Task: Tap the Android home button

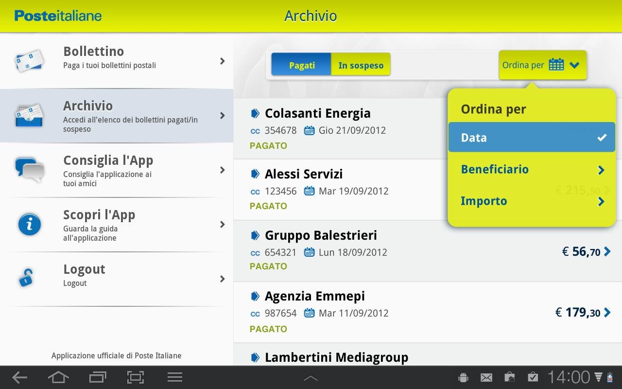Action: pyautogui.click(x=58, y=377)
